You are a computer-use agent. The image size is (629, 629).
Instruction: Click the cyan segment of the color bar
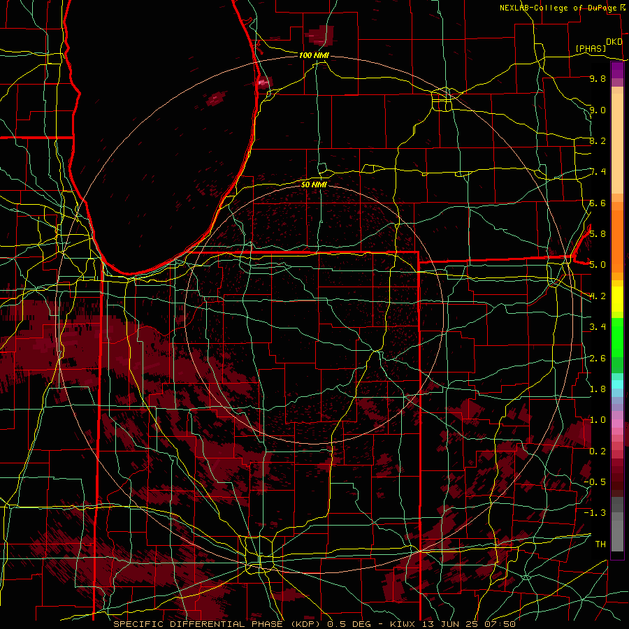617,384
